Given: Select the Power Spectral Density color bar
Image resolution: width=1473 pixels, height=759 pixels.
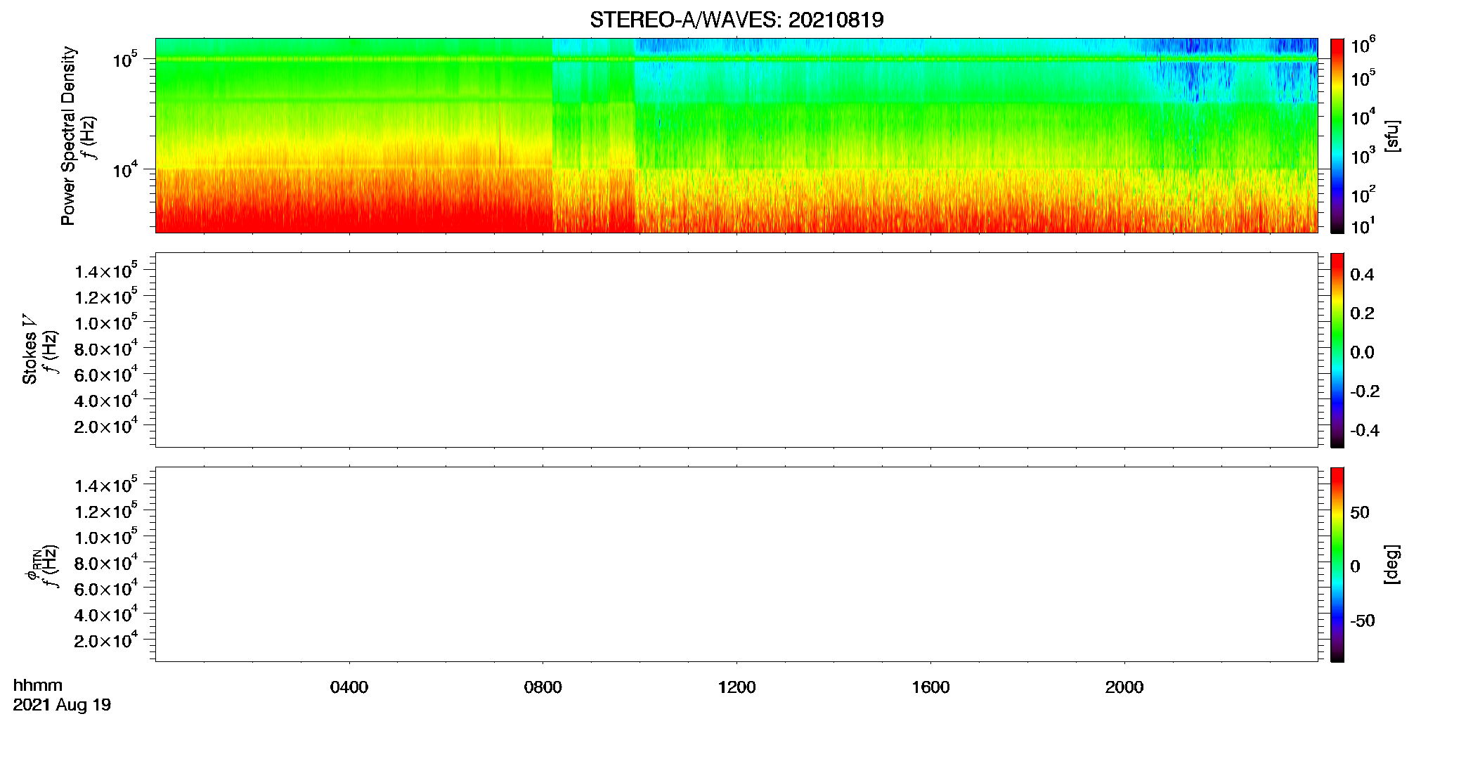Looking at the screenshot, I should tap(1337, 136).
